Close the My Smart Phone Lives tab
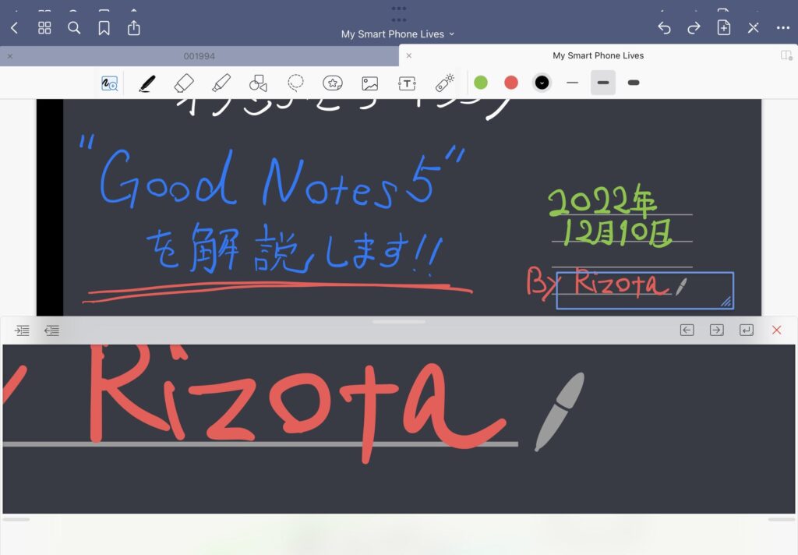 [408, 55]
